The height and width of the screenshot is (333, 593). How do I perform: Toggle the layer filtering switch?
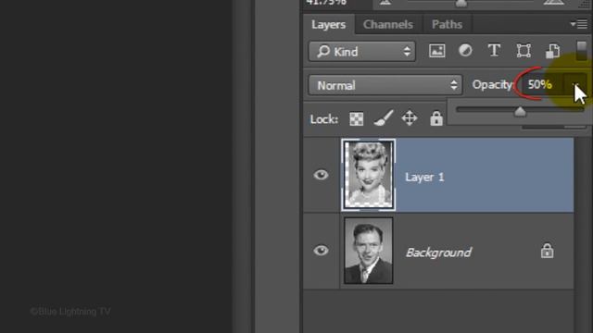[x=582, y=51]
